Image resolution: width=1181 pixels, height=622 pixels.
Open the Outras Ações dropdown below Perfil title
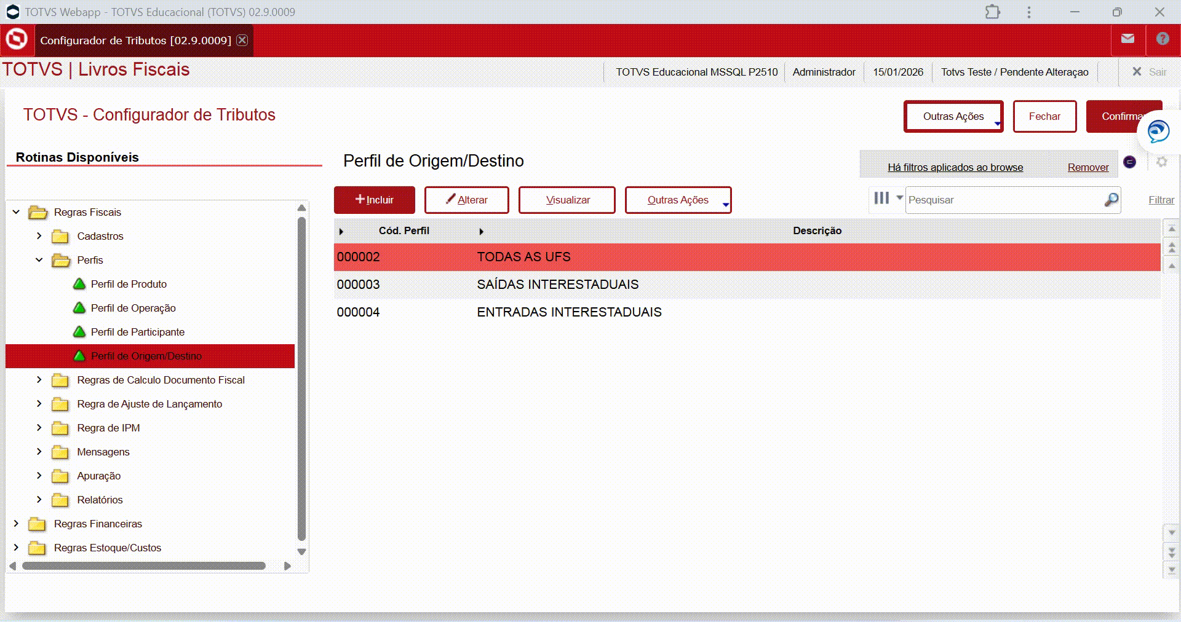click(x=678, y=200)
